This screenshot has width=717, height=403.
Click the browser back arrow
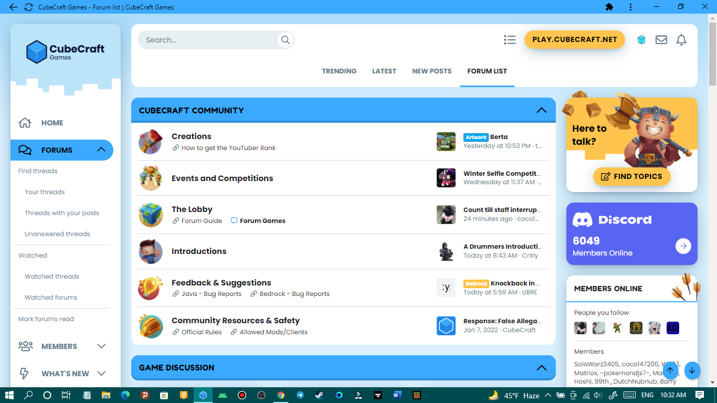point(13,7)
